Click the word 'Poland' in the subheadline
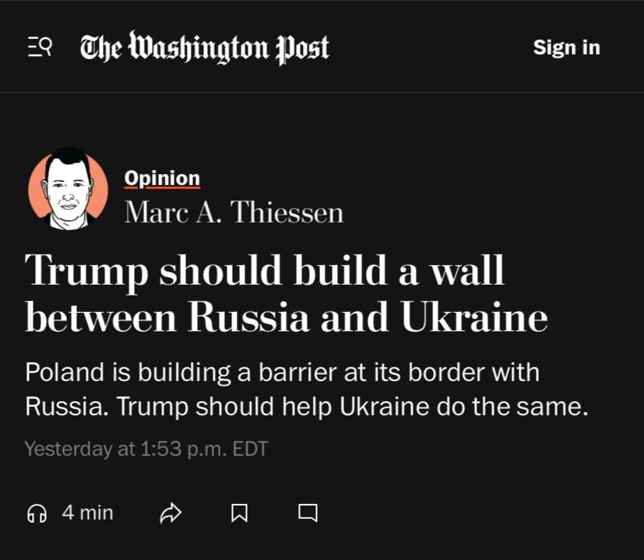 click(66, 372)
